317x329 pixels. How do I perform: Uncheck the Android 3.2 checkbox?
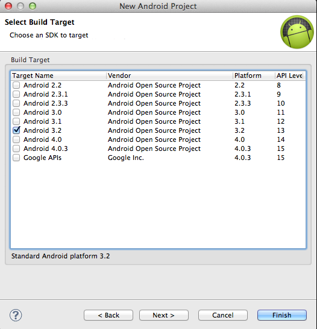click(16, 130)
